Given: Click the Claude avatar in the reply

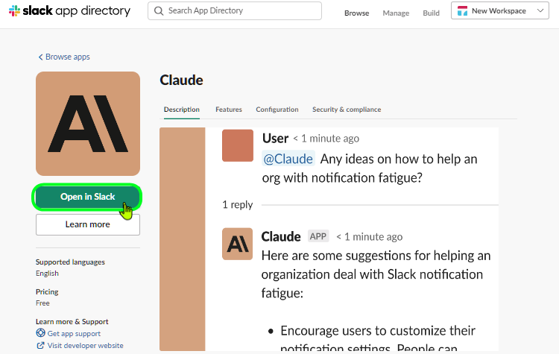Looking at the screenshot, I should coord(238,244).
